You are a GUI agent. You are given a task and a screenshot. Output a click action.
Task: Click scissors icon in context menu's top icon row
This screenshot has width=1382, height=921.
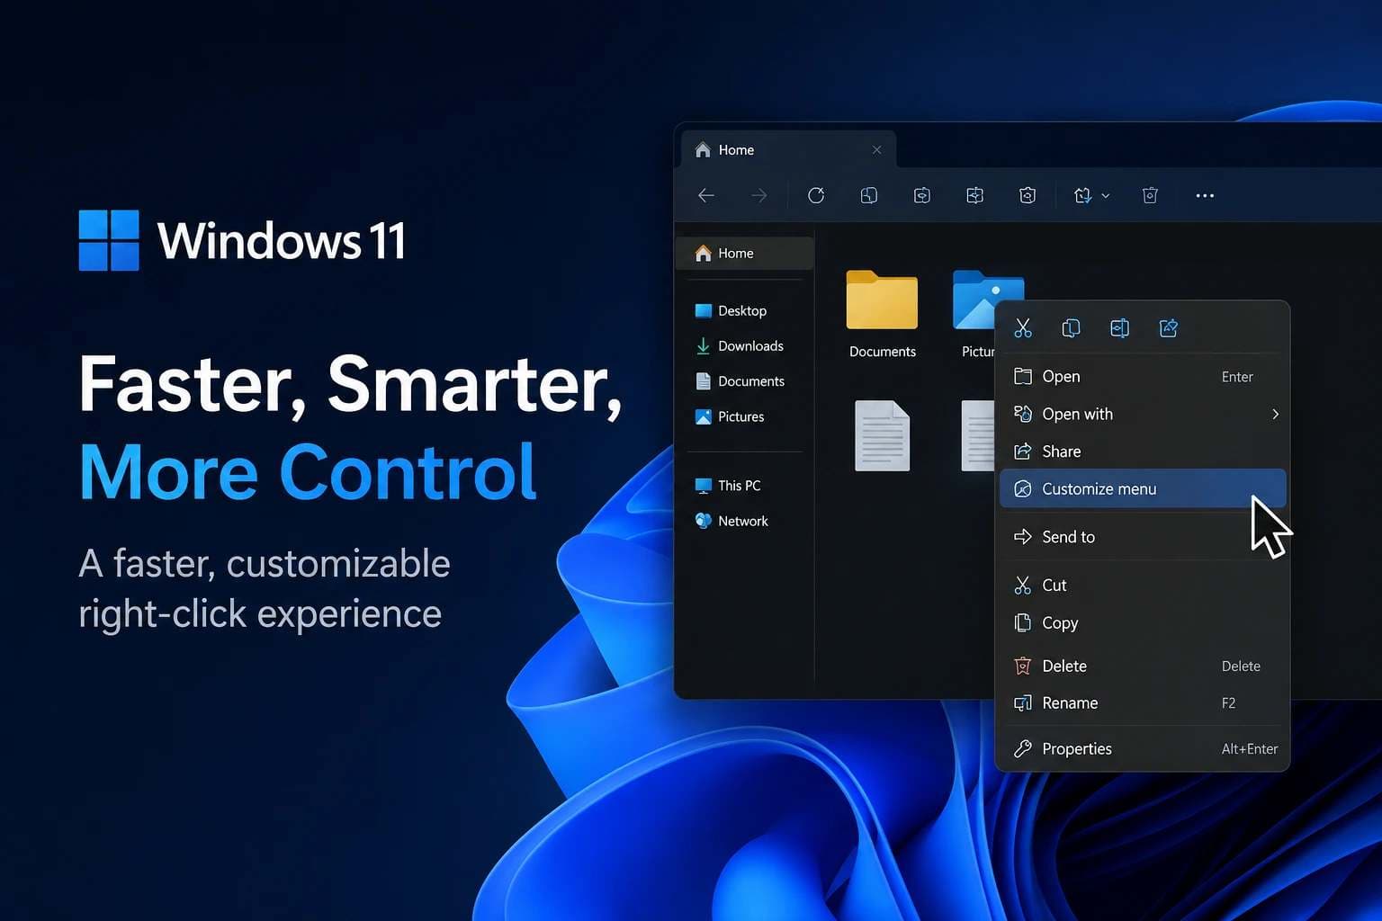click(1023, 328)
